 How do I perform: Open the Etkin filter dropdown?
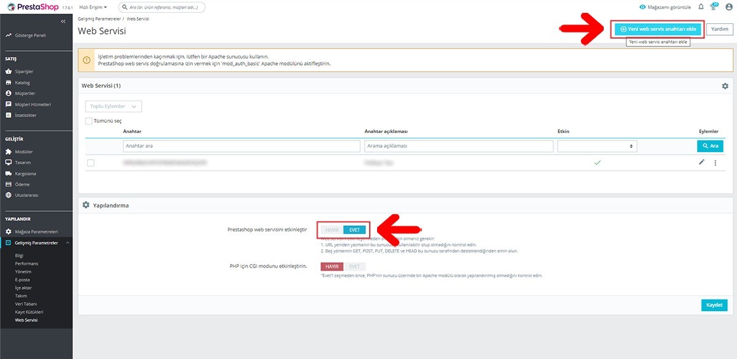pyautogui.click(x=597, y=146)
